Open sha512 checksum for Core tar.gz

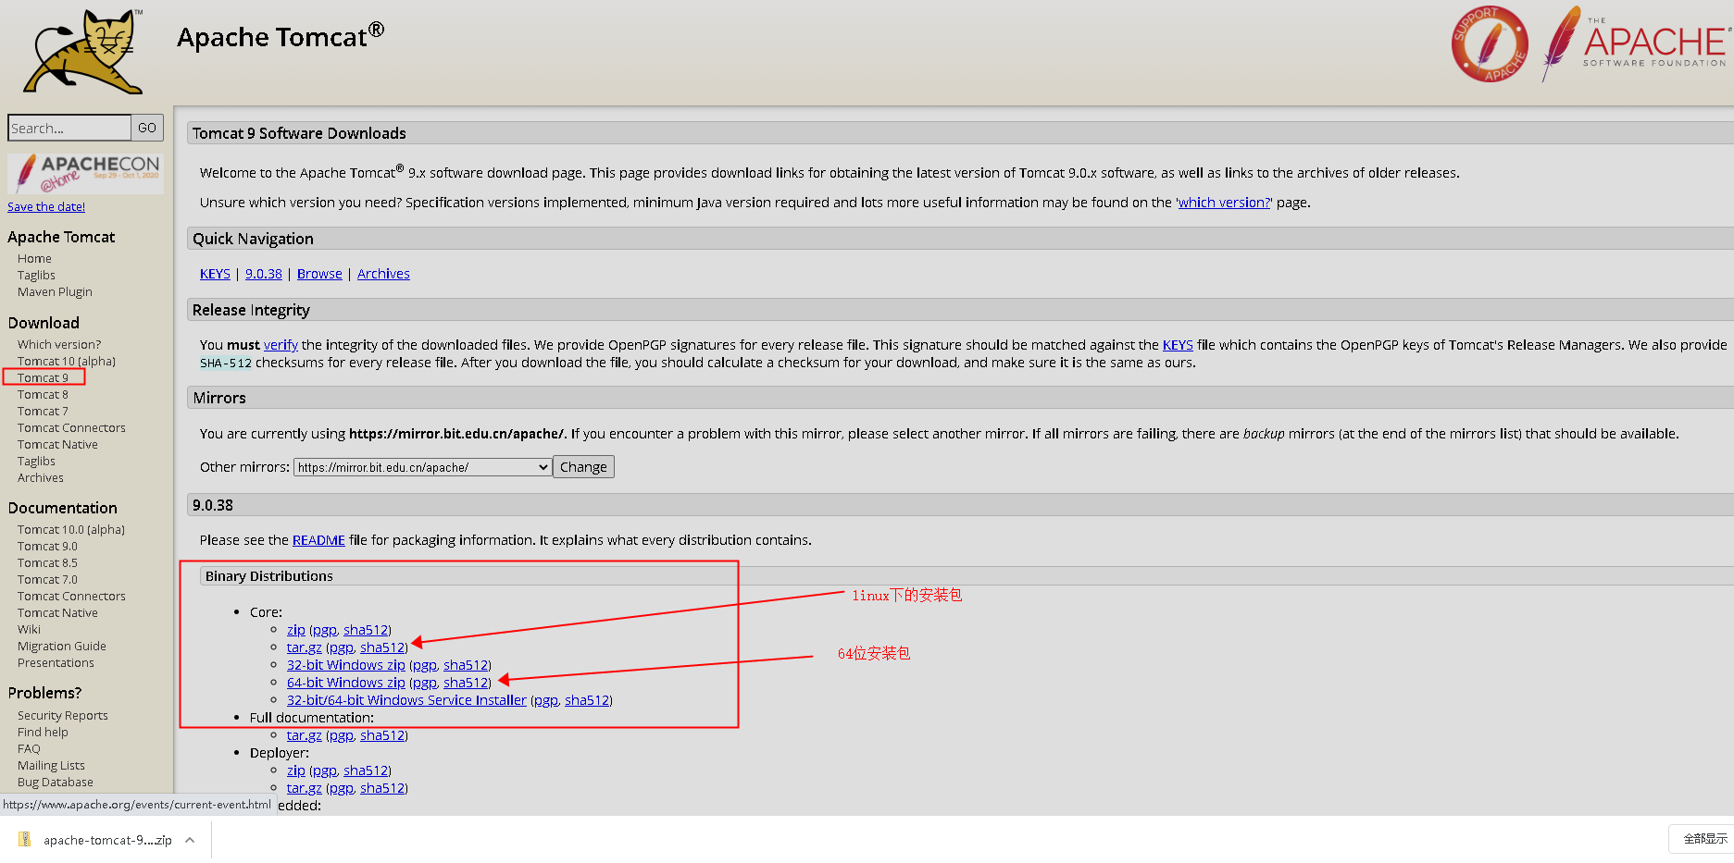pos(382,647)
